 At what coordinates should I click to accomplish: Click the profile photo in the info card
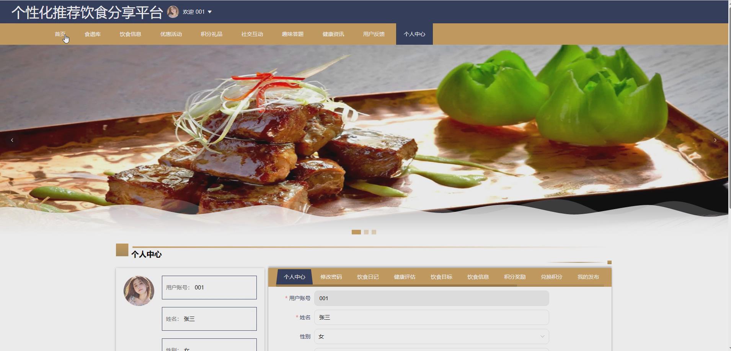tap(139, 291)
